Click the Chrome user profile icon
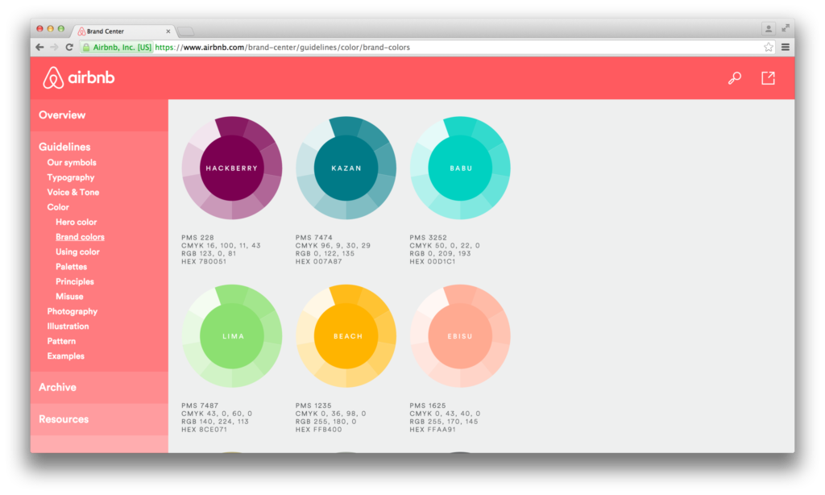Image resolution: width=825 pixels, height=495 pixels. pyautogui.click(x=768, y=28)
